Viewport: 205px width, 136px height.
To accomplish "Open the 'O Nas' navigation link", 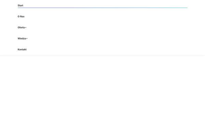I will click(21, 16).
